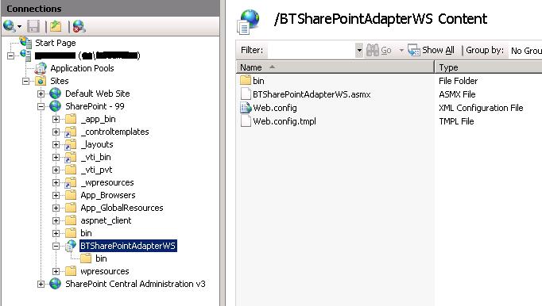542x306 pixels.
Task: Click the Go filter button
Action: [378, 51]
